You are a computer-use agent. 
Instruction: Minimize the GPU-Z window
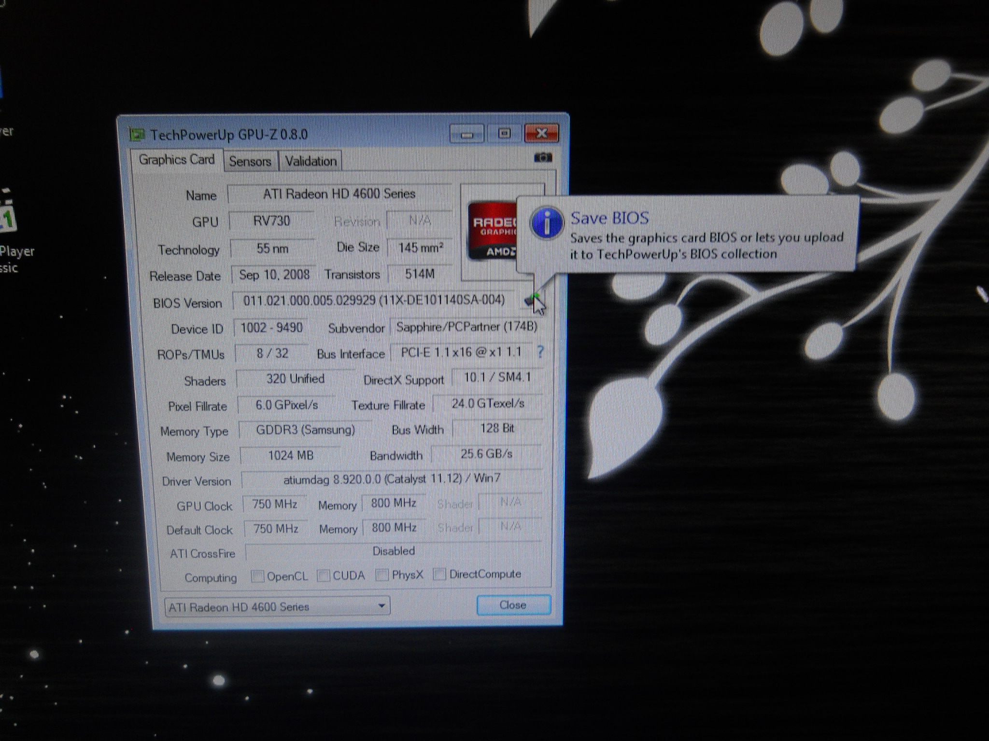tap(466, 135)
